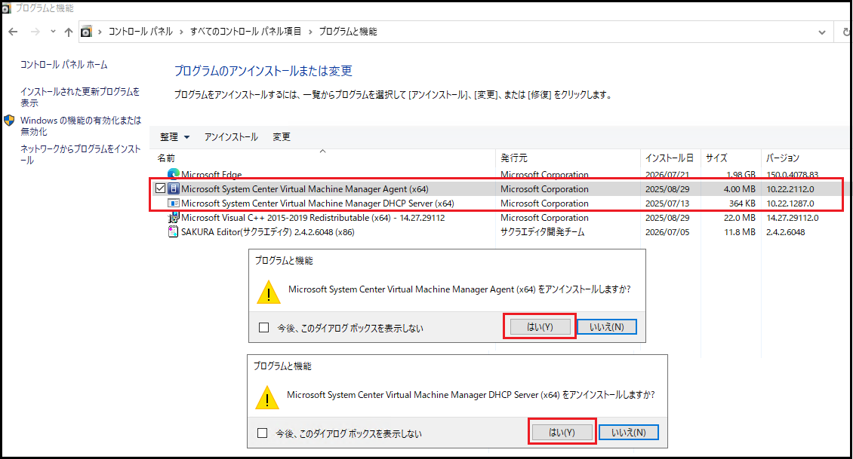Image resolution: width=853 pixels, height=459 pixels.
Task: Click the VMM Agent (x64) program icon
Action: pos(174,188)
